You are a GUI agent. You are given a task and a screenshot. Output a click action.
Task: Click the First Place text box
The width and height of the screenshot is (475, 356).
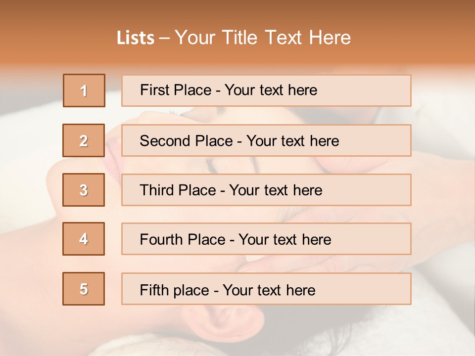point(266,90)
